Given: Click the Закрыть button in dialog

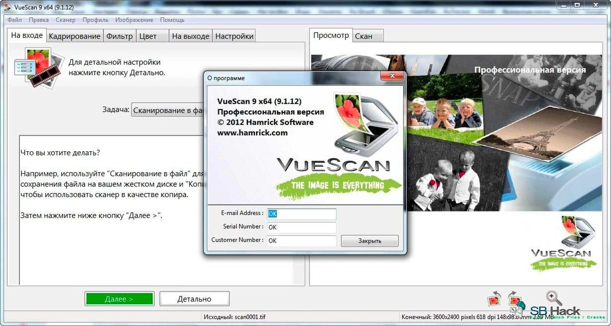Looking at the screenshot, I should 370,241.
